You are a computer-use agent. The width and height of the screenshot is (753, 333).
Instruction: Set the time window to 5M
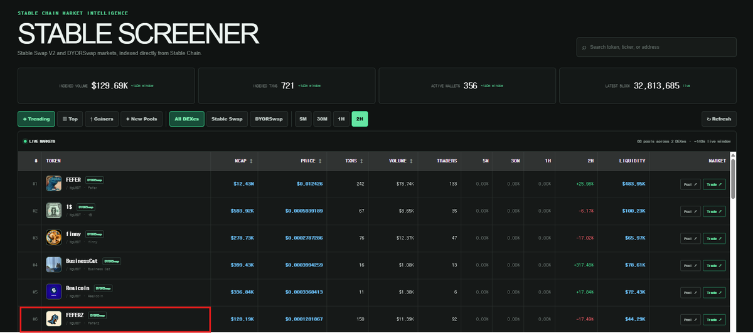pos(303,119)
